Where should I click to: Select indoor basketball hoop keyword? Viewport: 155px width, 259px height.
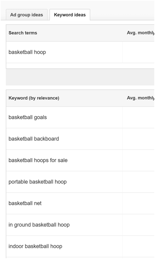(35, 246)
